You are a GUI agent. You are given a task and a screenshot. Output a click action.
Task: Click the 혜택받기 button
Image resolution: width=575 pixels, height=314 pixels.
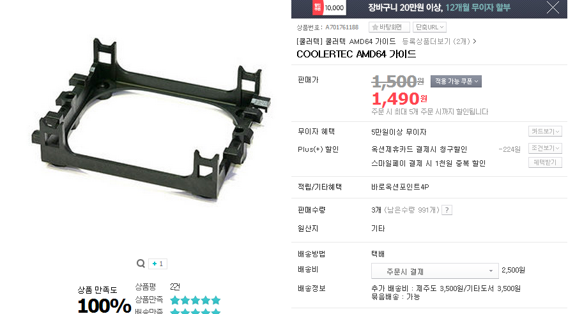(545, 162)
